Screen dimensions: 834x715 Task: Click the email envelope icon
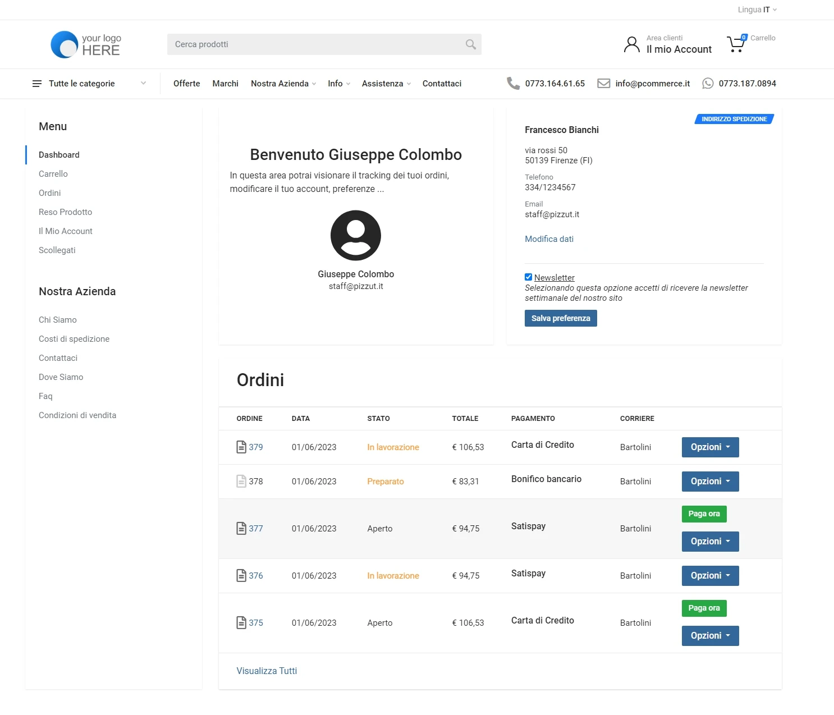603,84
